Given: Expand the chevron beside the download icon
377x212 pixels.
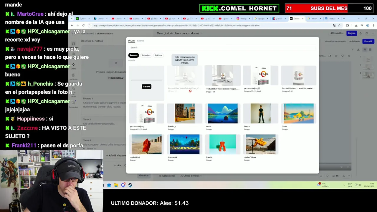Looking at the screenshot, I should click(349, 176).
